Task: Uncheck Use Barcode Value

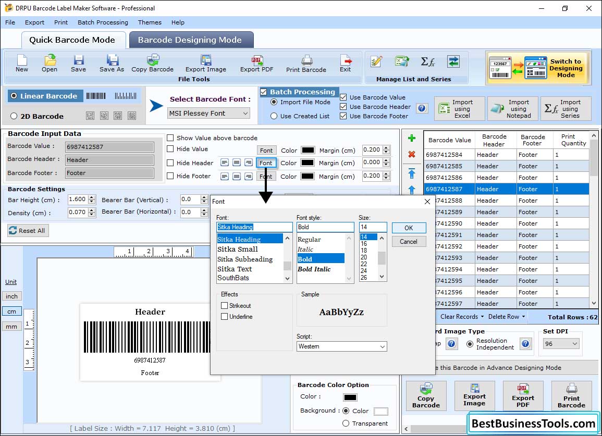Action: click(x=343, y=97)
